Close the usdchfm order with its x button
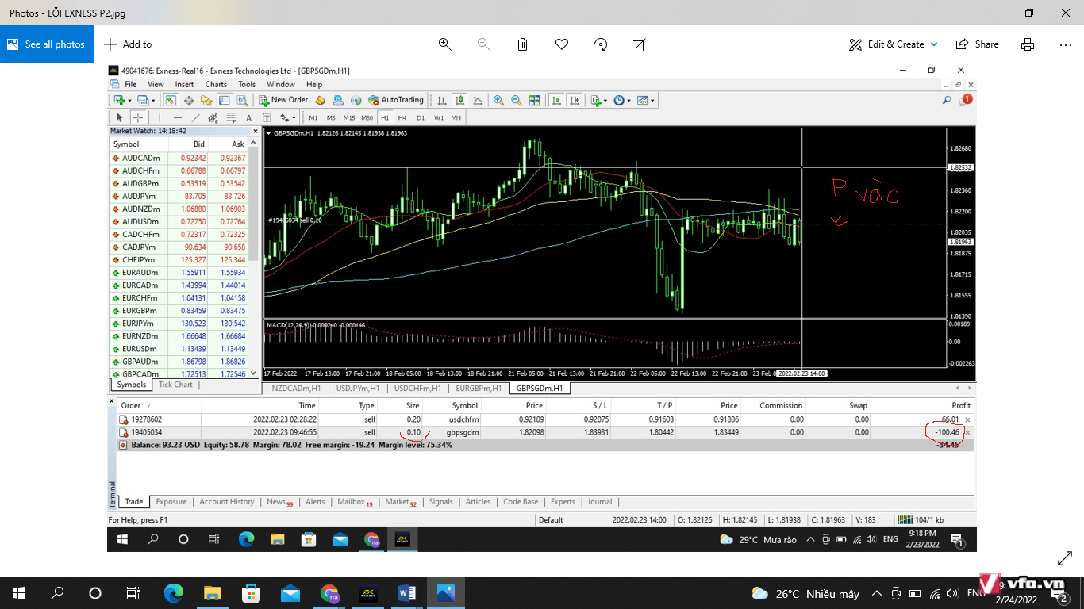This screenshot has height=609, width=1084. (967, 419)
